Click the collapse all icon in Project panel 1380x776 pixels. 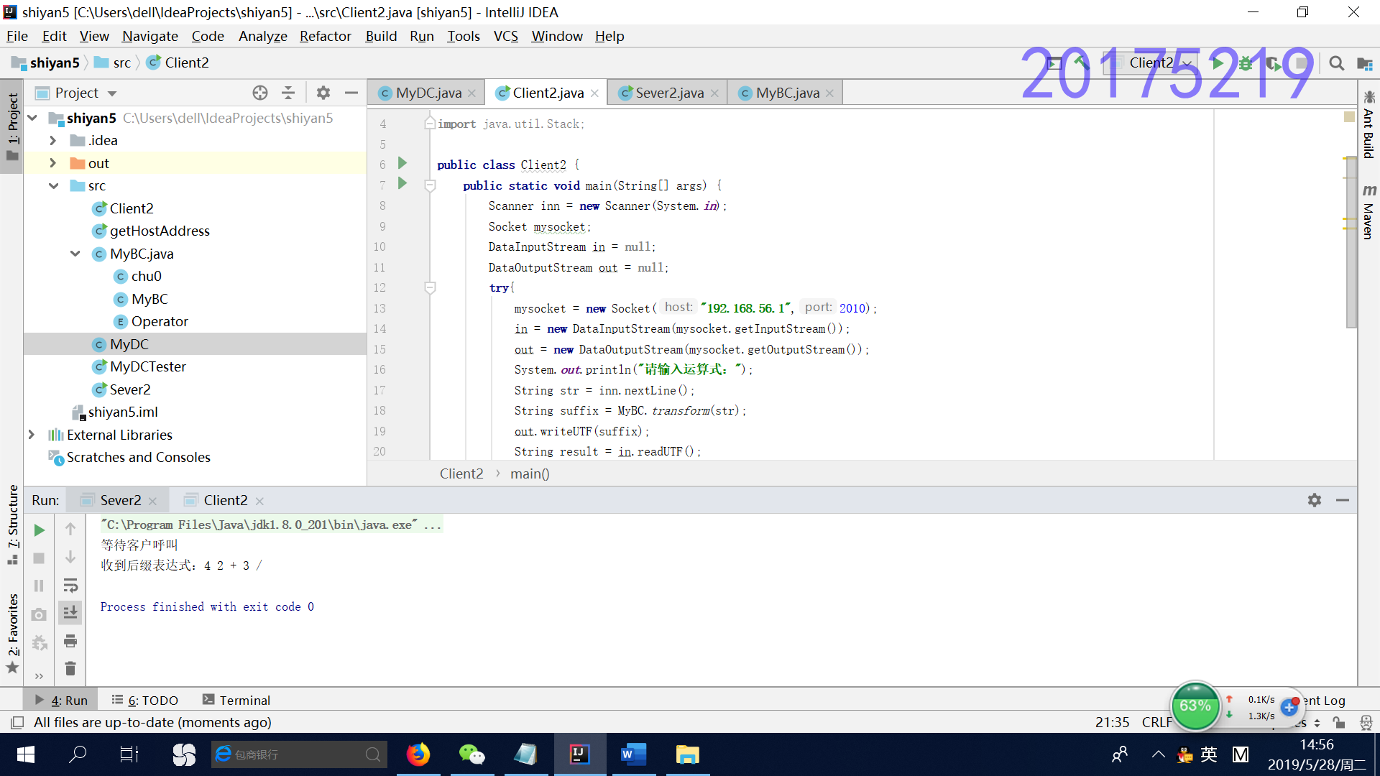288,93
